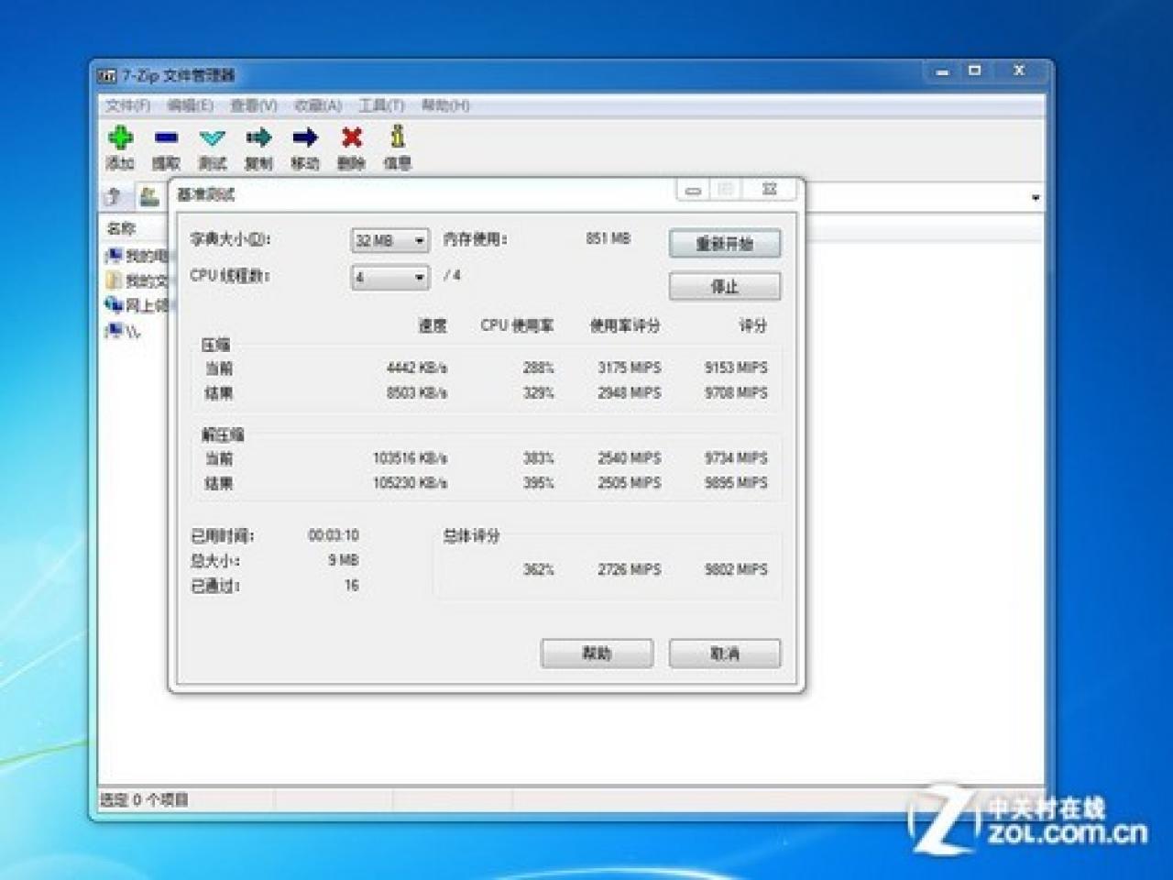Viewport: 1173px width, 880px height.
Task: Click the Restart (重新开始) button
Action: click(725, 243)
